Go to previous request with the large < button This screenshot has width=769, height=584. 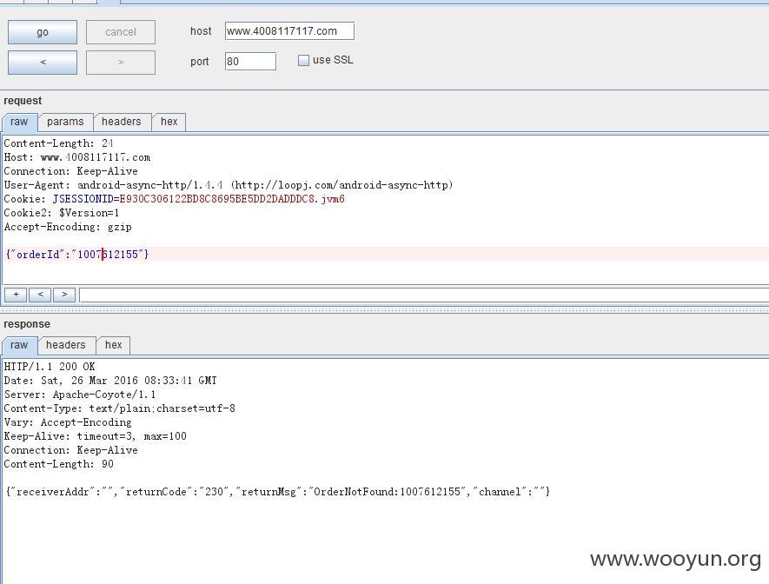pos(43,63)
